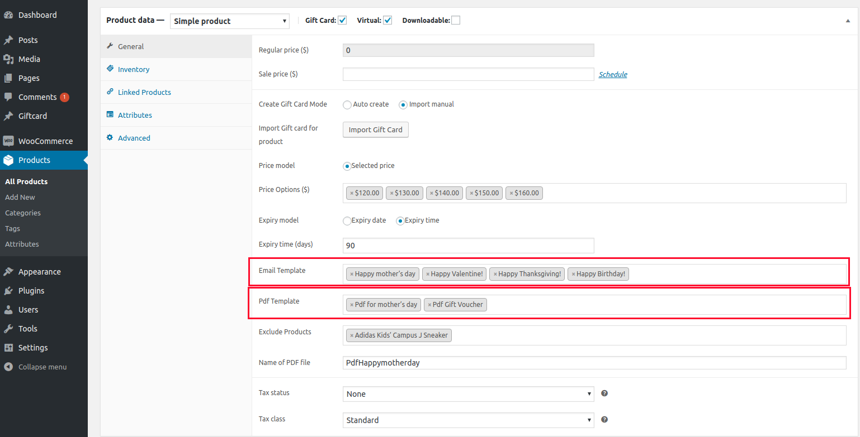This screenshot has width=860, height=437.
Task: Click the Advanced tab gear icon
Action: point(110,138)
